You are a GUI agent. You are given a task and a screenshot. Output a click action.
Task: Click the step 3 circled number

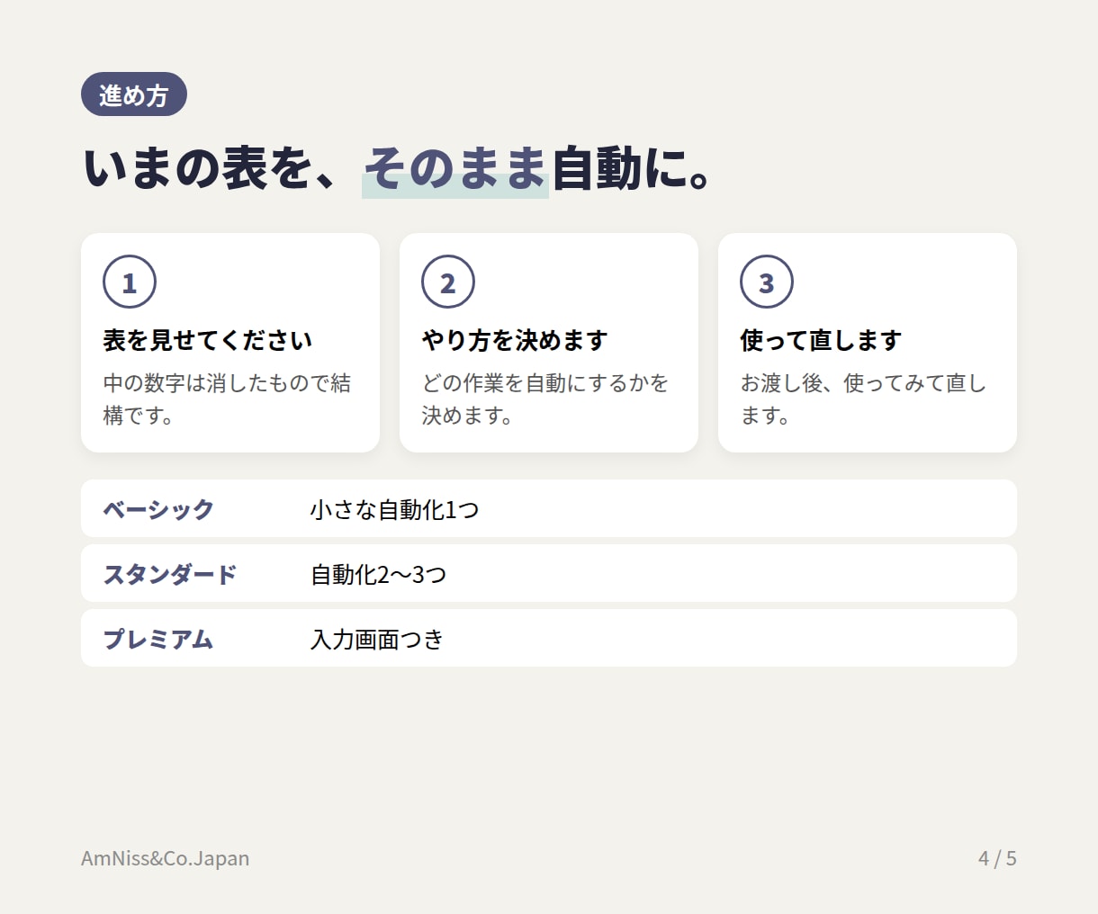coord(767,282)
